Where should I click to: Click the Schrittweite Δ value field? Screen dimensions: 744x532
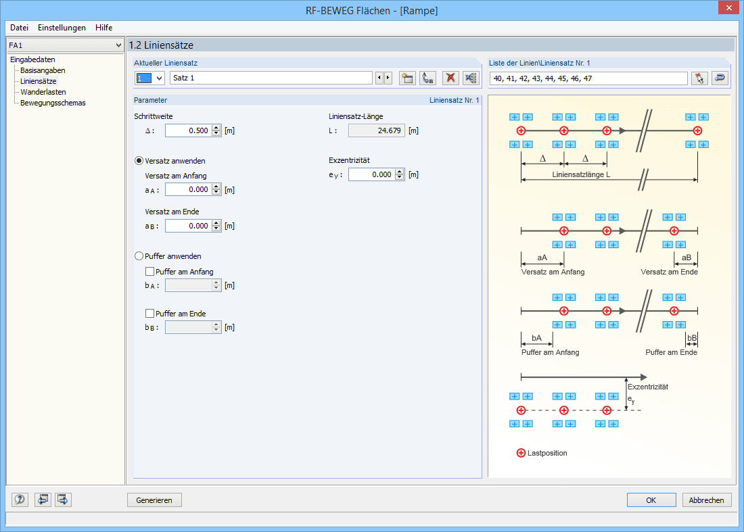[189, 130]
